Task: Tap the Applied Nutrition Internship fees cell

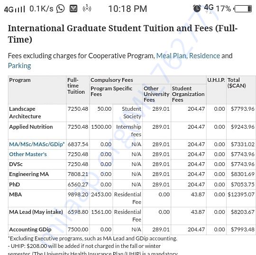Action: [128, 131]
